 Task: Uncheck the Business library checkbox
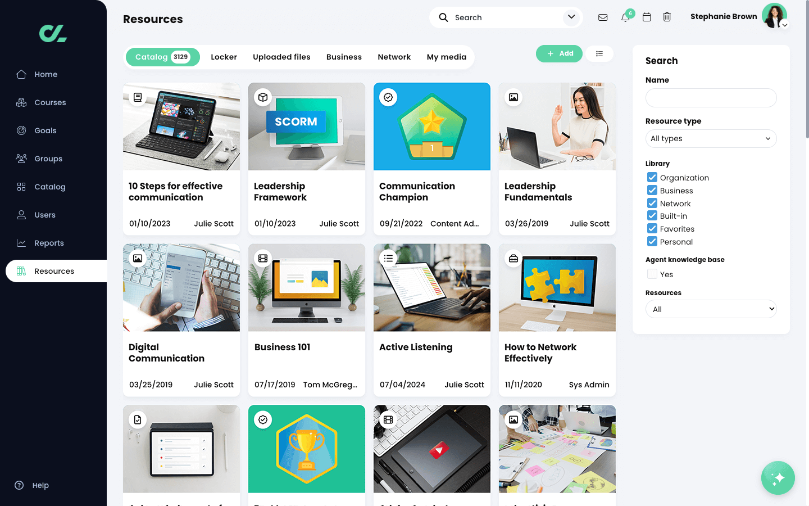point(652,190)
